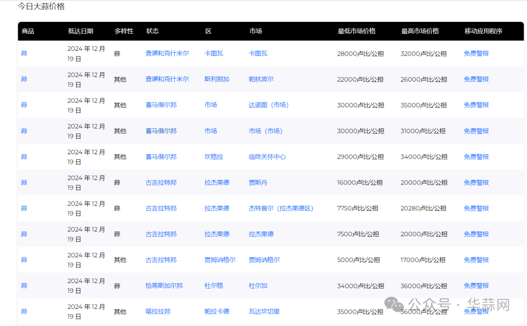Click 查谟和克什米尔 in the 帕林波尔 row
The width and height of the screenshot is (527, 326).
coord(167,80)
